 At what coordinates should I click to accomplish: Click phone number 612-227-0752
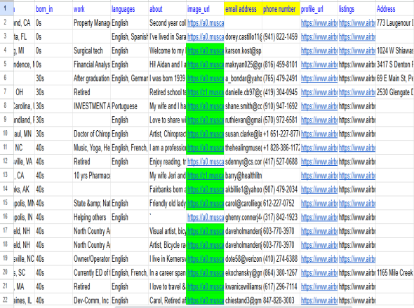tap(281, 204)
